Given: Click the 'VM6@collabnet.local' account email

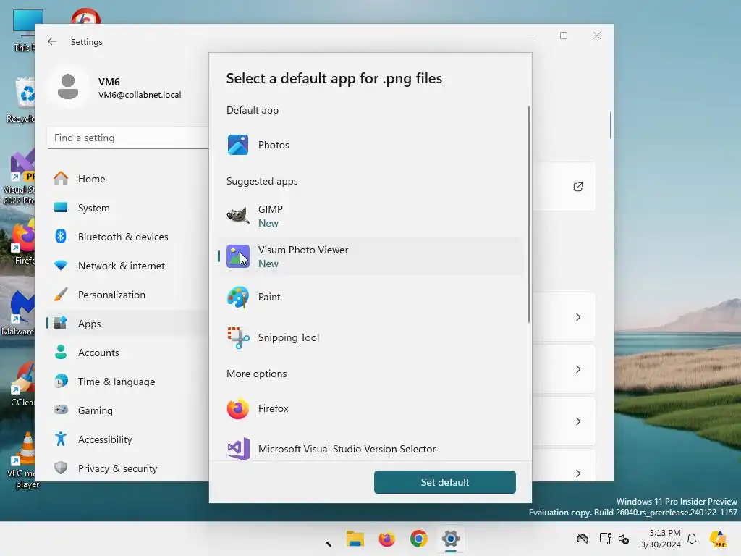Looking at the screenshot, I should coord(140,95).
